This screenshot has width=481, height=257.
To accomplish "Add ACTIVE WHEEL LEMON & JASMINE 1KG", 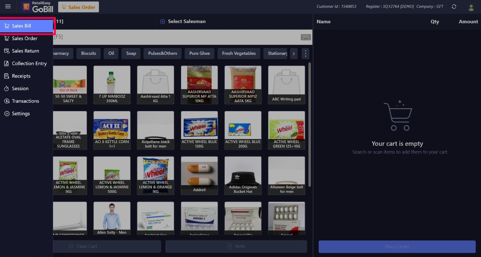I will coord(70,176).
